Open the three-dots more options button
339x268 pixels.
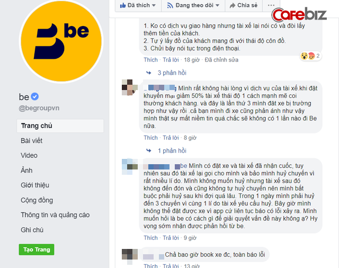pyautogui.click(x=271, y=5)
